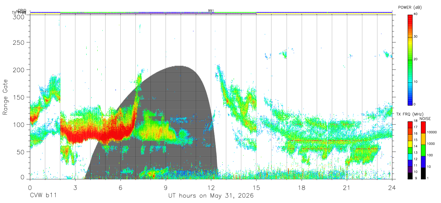The width and height of the screenshot is (441, 203).
Task: Click the NOISE legend title
Action: pos(425,119)
